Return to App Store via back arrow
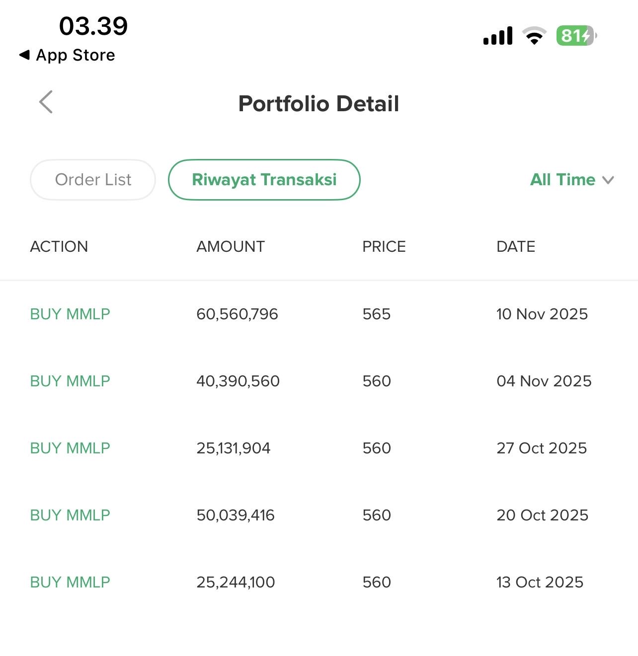The image size is (638, 656). [x=67, y=55]
